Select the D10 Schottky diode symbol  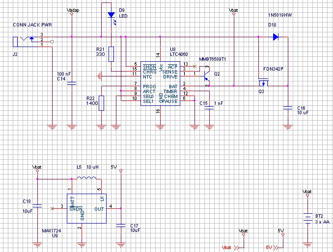click(x=275, y=36)
